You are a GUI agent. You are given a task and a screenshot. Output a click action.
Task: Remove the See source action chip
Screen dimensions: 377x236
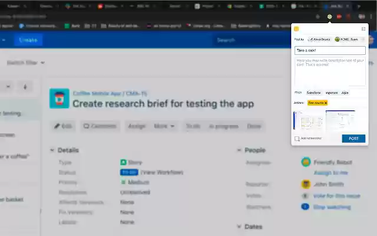[x=326, y=103]
